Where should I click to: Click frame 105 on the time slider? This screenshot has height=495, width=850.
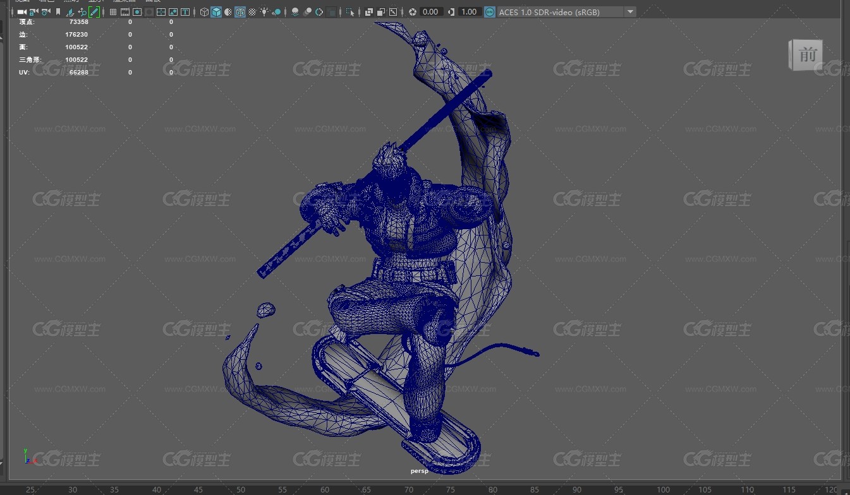pyautogui.click(x=705, y=489)
